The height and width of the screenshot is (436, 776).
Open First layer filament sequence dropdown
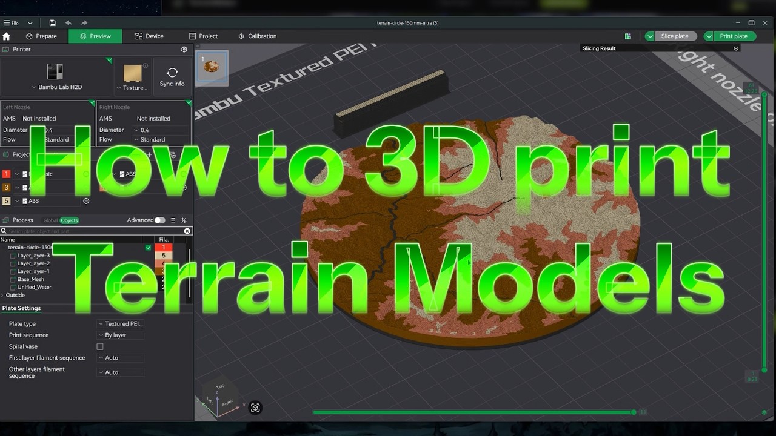click(120, 358)
